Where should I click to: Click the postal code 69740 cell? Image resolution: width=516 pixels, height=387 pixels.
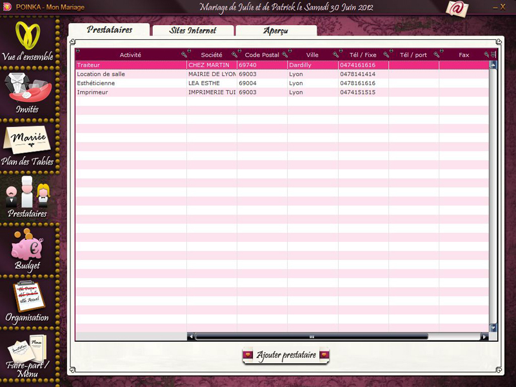tap(263, 65)
